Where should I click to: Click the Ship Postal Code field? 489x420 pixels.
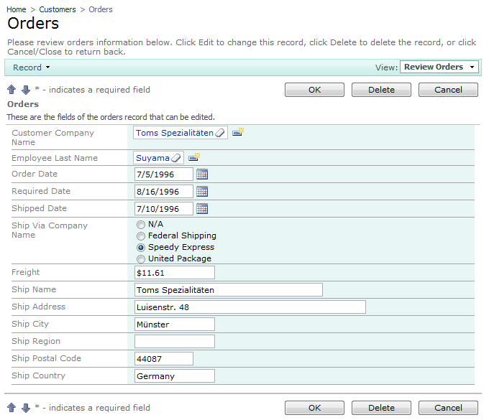coord(164,359)
